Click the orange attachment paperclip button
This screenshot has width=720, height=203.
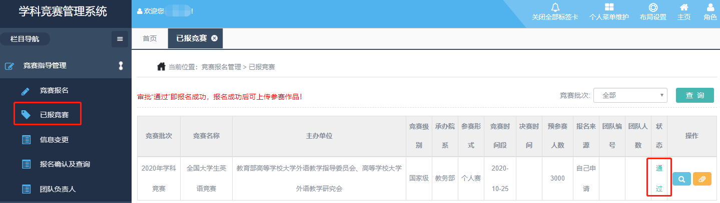(x=702, y=179)
